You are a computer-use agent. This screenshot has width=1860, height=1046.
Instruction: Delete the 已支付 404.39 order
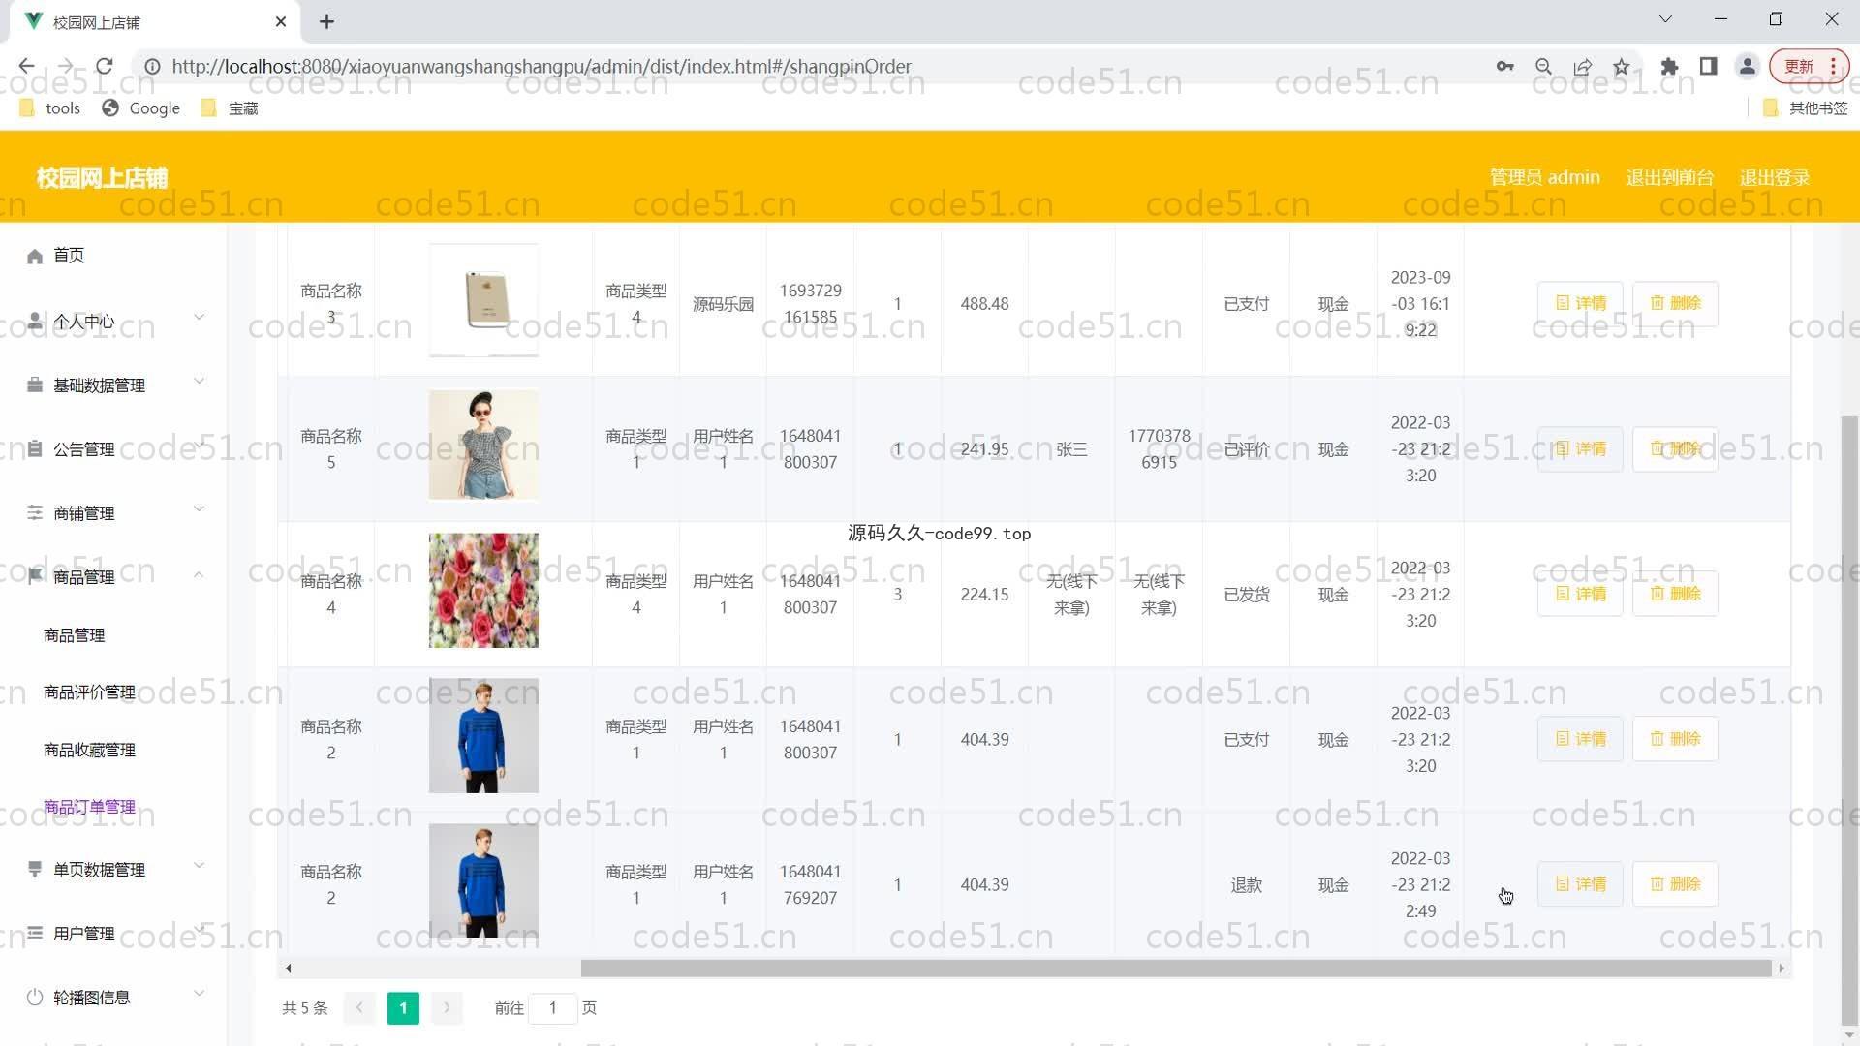click(x=1675, y=739)
